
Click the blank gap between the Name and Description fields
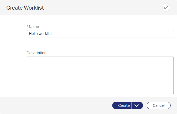[x=100, y=44]
